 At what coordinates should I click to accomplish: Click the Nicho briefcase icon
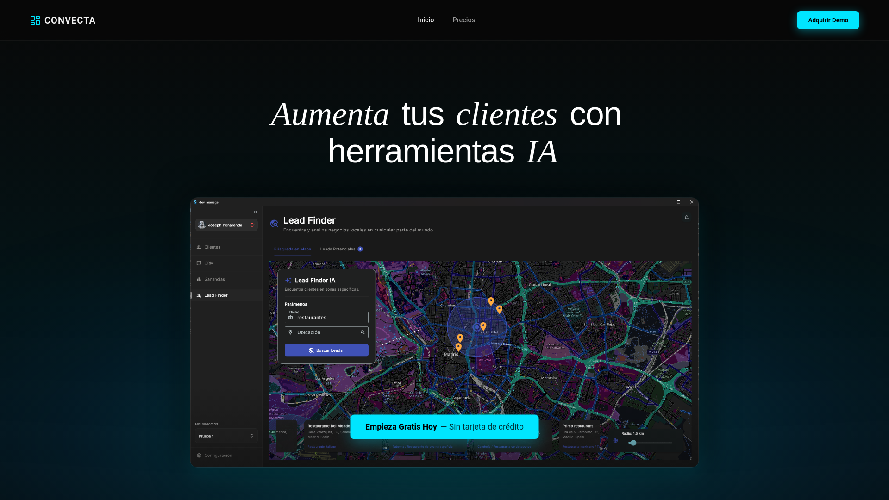tap(291, 318)
